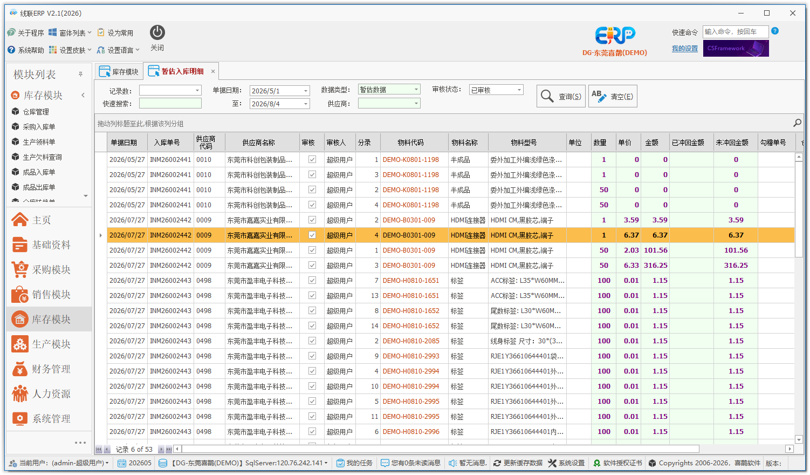Switch to 库存模块 tab
This screenshot has width=810, height=475.
tap(119, 71)
